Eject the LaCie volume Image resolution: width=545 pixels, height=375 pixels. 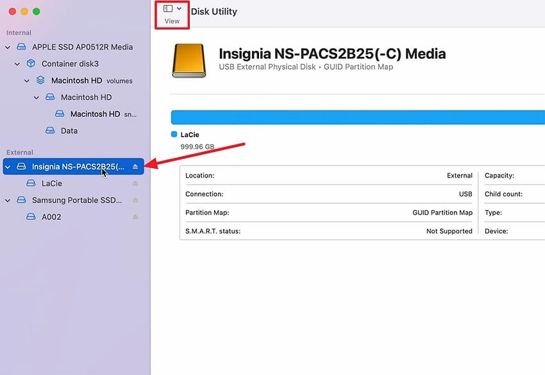point(135,183)
